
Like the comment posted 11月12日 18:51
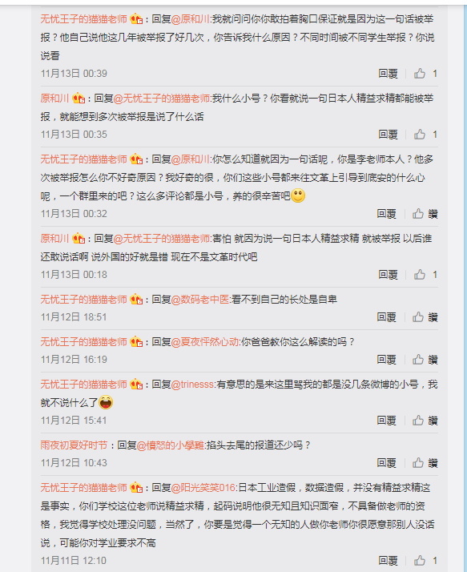tap(425, 317)
